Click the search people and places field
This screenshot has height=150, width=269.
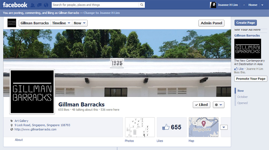[x=96, y=5]
